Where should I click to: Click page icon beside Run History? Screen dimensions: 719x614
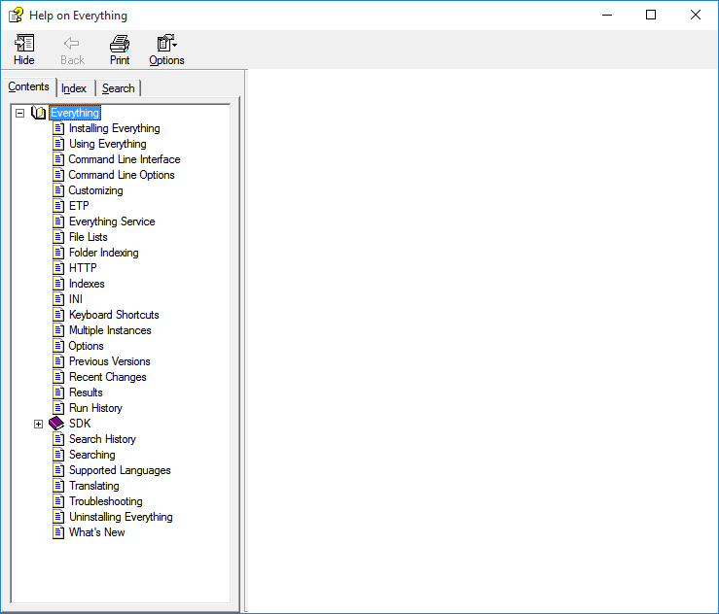(x=58, y=408)
